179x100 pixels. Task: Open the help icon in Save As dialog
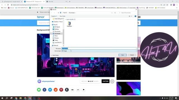point(135,16)
